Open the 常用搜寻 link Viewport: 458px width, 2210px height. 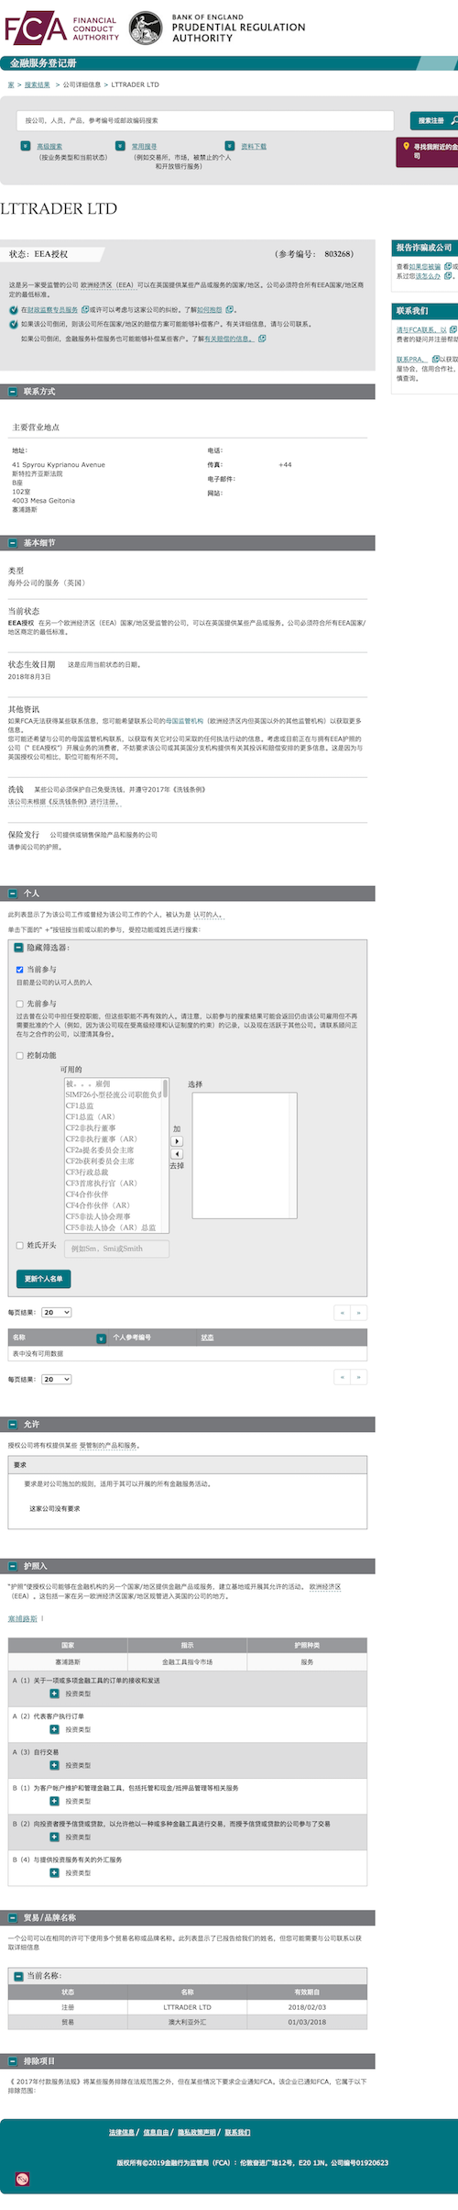point(144,146)
